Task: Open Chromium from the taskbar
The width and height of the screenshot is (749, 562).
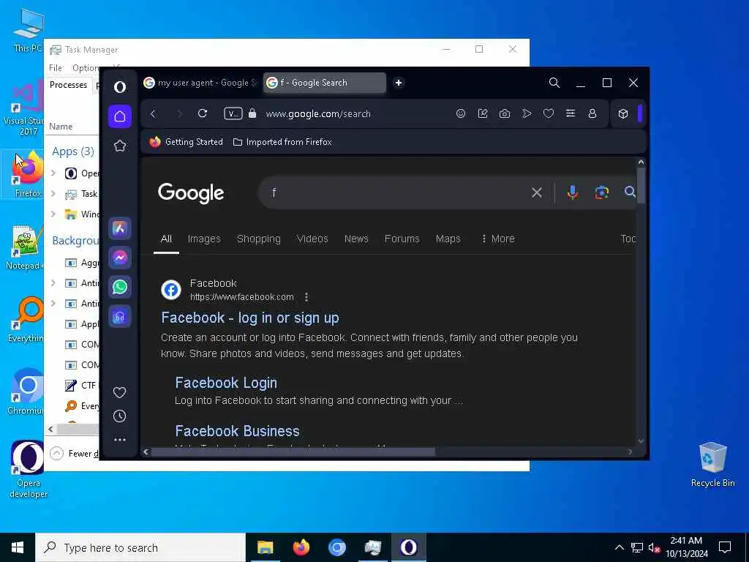Action: click(336, 547)
